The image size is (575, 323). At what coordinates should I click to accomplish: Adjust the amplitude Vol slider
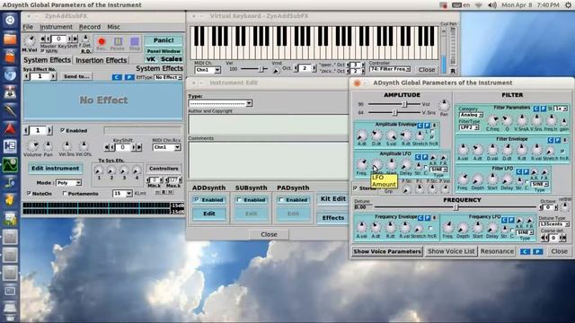pos(394,104)
